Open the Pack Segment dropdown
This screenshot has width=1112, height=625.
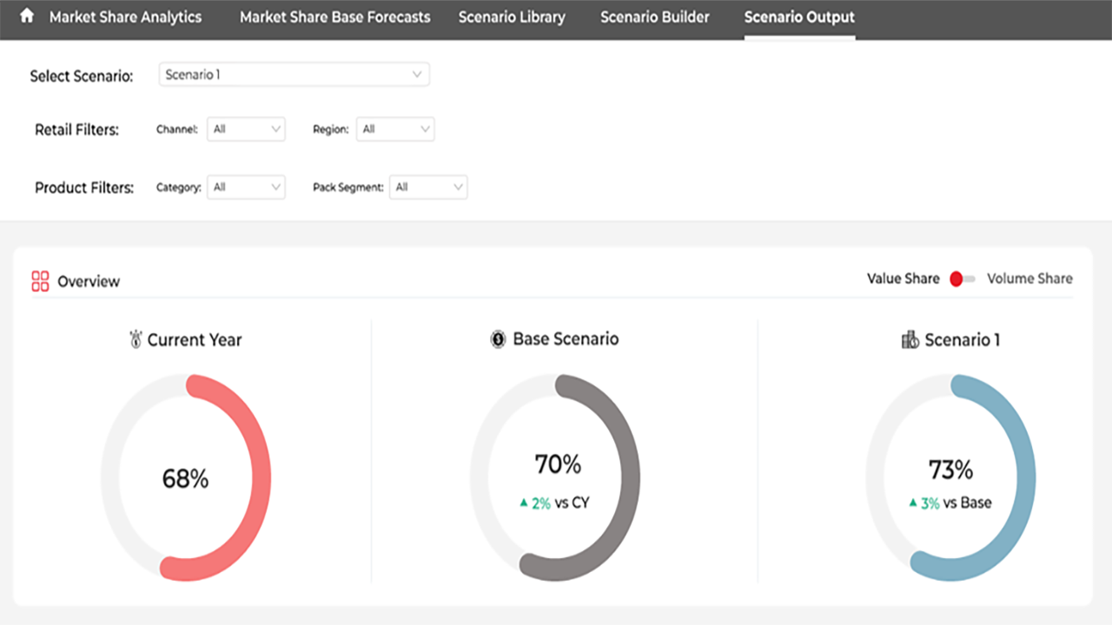428,187
